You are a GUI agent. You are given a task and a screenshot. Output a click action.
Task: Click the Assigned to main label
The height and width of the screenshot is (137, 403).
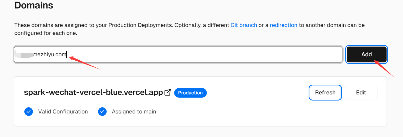pyautogui.click(x=134, y=112)
